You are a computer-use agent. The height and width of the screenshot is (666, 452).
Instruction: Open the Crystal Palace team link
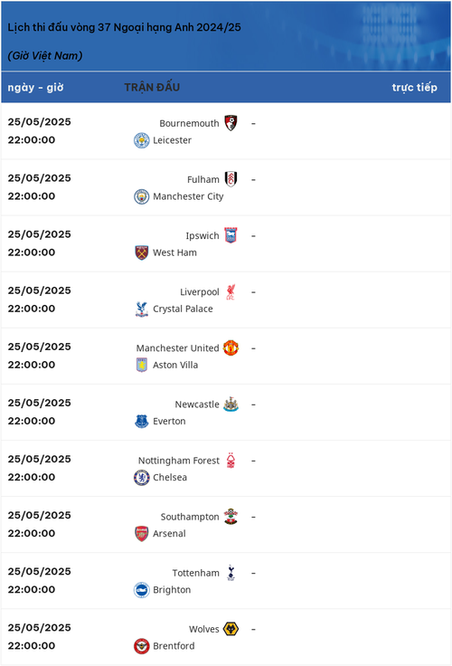(183, 309)
